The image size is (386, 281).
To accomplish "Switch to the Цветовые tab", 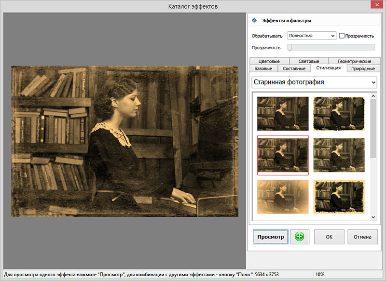I will (269, 61).
